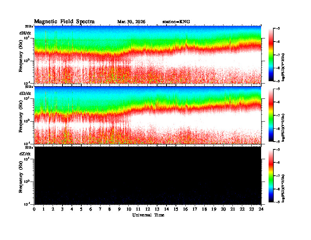The height and width of the screenshot is (240, 311).
Task: Select the dD/dt panel label
Action: (x=25, y=93)
